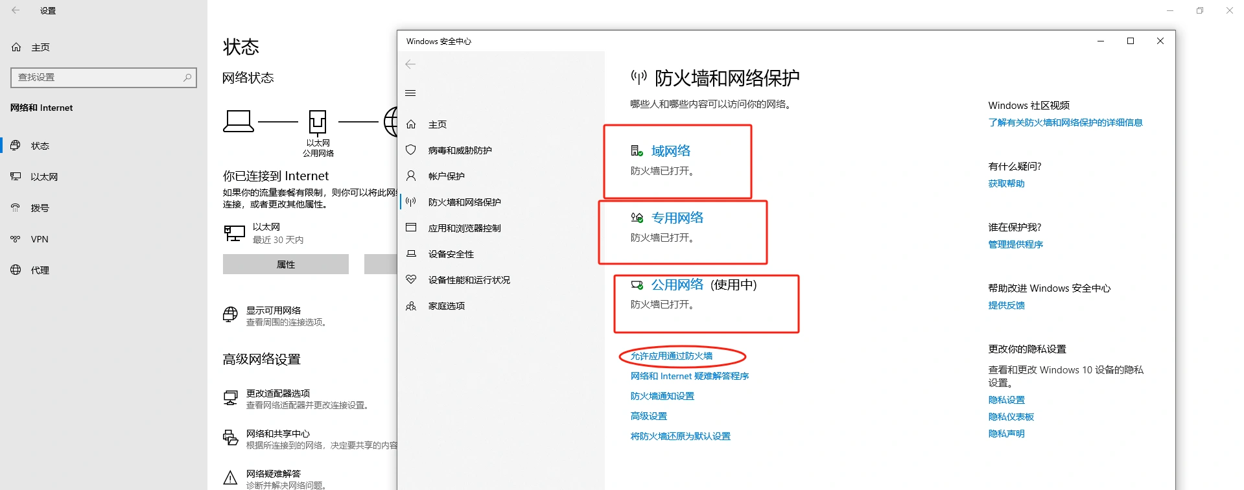Open 了解有关防火墙和网络保护的详细信息 link
This screenshot has width=1244, height=490.
[1066, 122]
